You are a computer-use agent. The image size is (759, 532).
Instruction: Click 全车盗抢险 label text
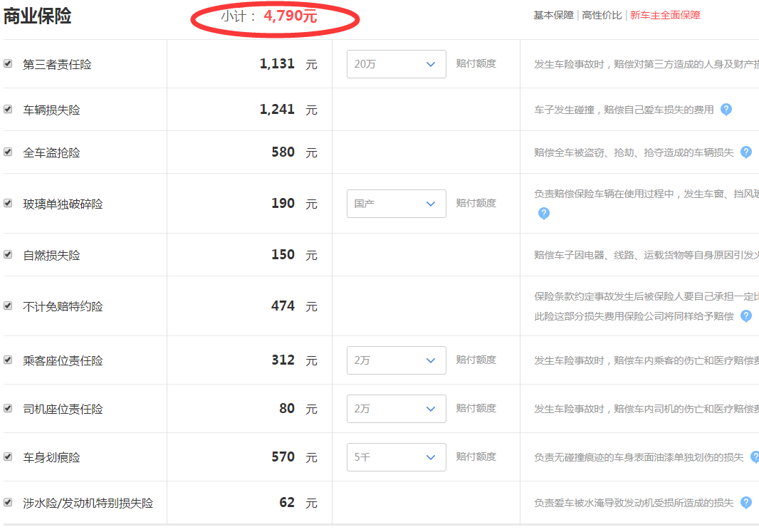tap(51, 152)
